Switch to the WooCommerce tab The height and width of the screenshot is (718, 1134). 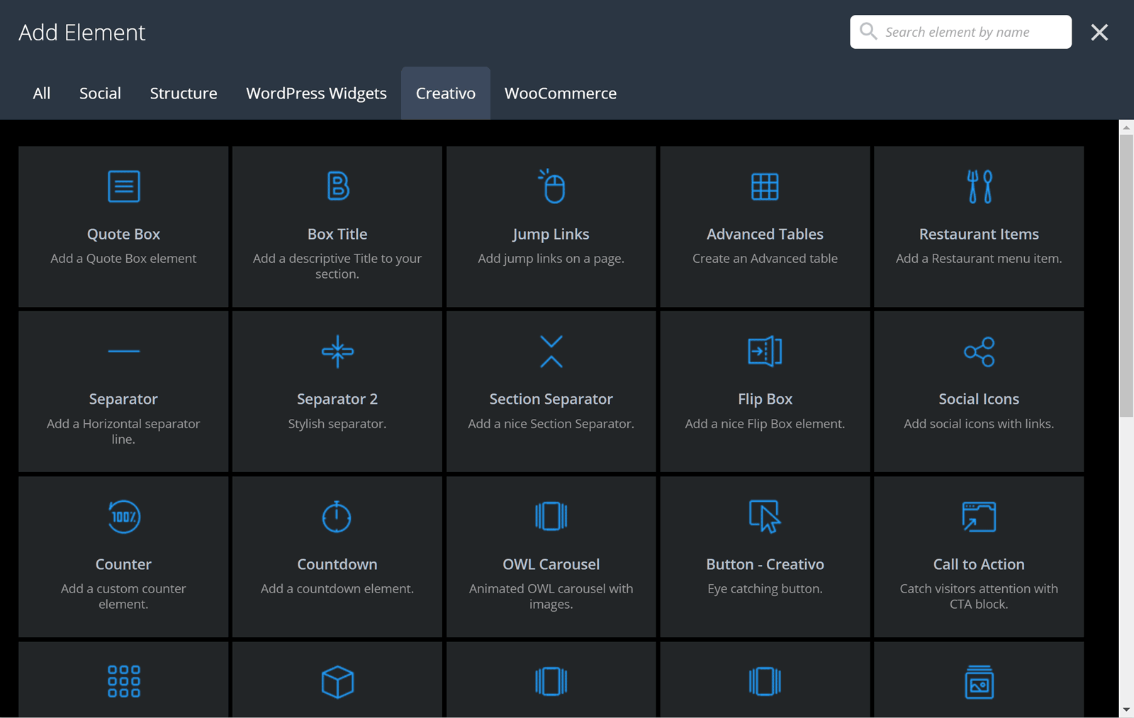tap(560, 93)
